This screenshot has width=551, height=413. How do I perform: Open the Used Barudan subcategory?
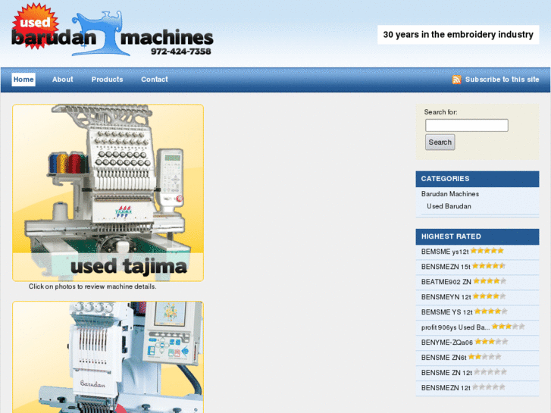pos(449,206)
